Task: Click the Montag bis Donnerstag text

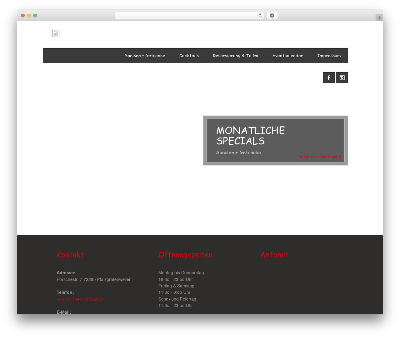Action: (181, 273)
